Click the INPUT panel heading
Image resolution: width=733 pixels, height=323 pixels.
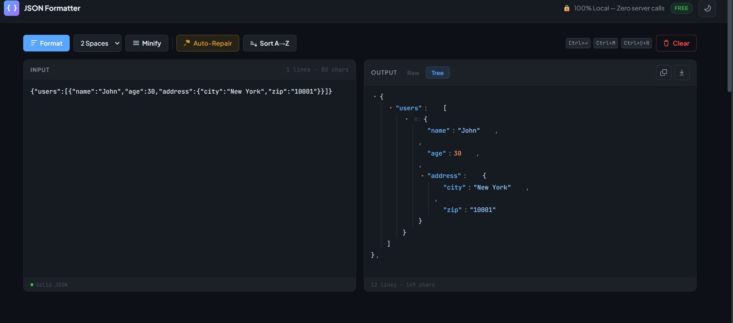click(40, 70)
